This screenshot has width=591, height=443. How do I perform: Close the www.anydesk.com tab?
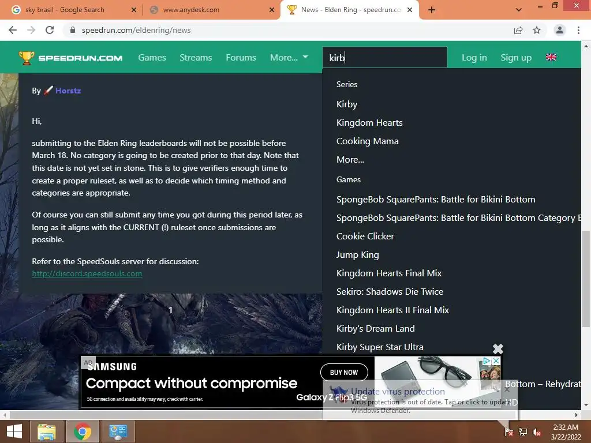tap(271, 10)
